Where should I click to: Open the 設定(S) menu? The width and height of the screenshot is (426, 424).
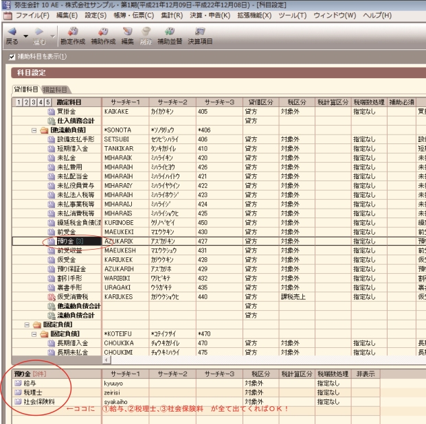coord(96,16)
